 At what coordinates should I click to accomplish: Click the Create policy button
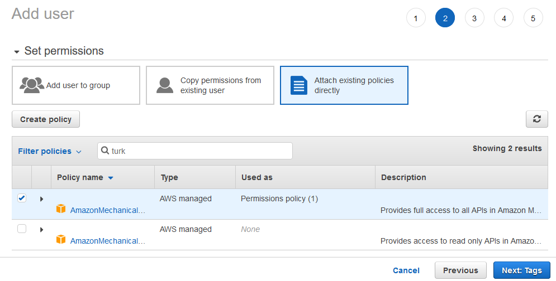pyautogui.click(x=46, y=119)
